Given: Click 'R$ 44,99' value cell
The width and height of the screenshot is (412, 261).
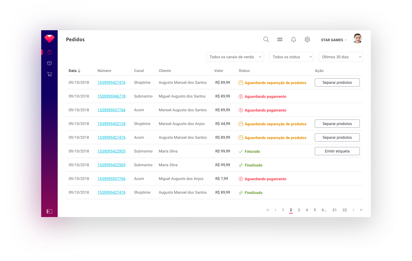Looking at the screenshot, I should [x=223, y=124].
